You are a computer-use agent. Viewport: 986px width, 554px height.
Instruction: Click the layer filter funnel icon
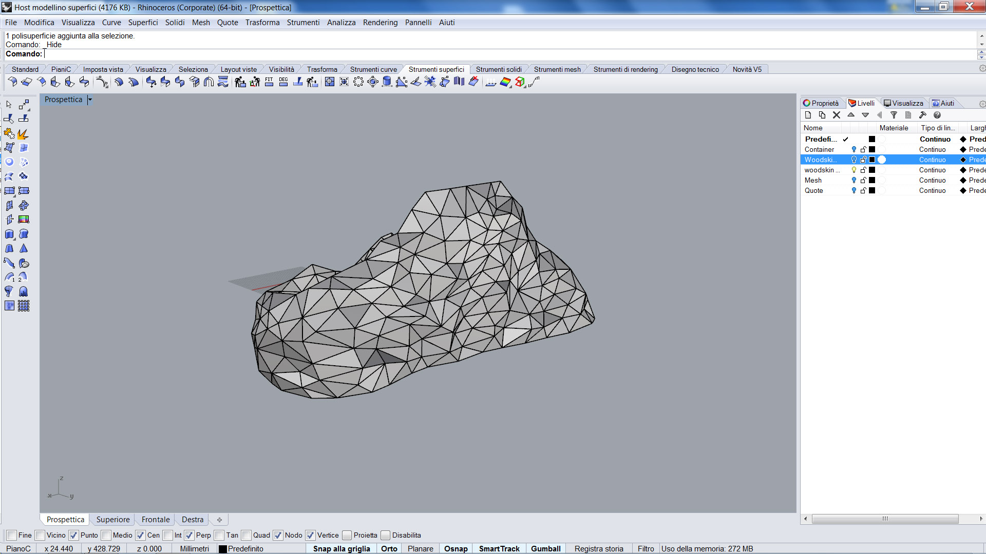(x=894, y=115)
